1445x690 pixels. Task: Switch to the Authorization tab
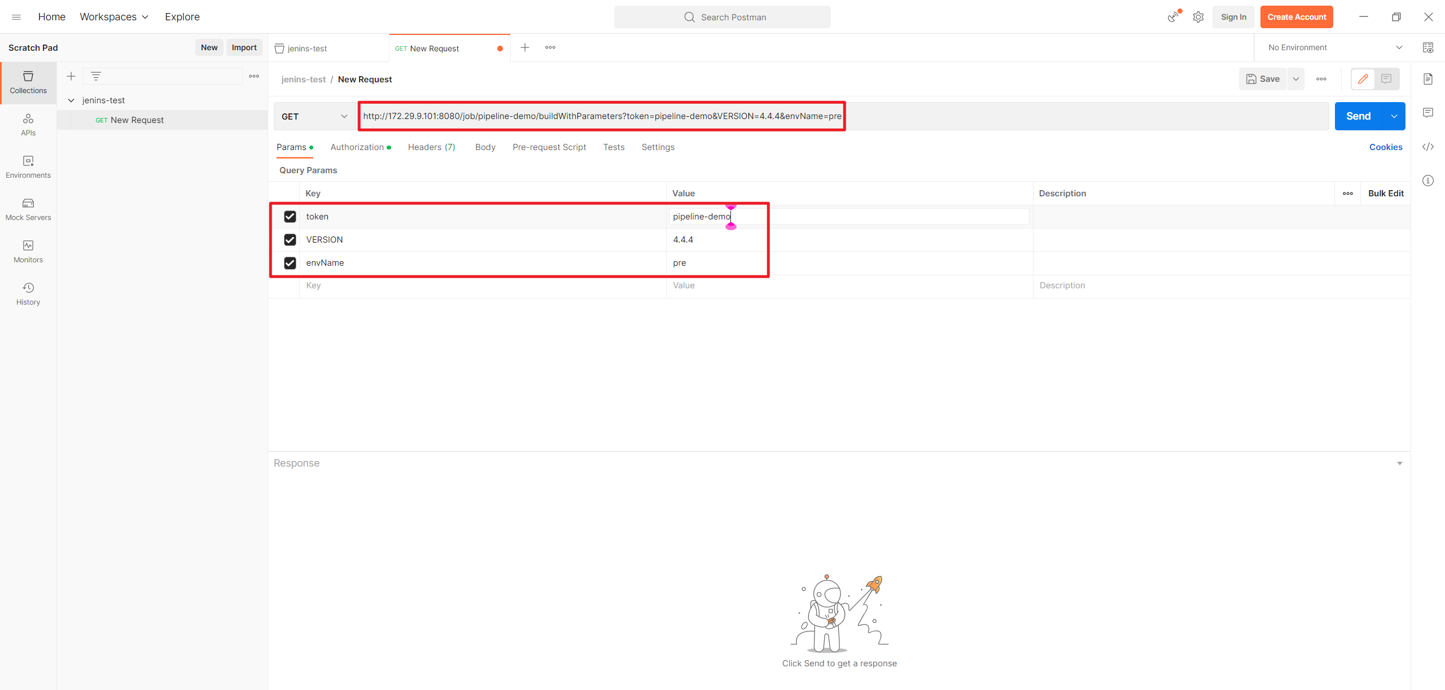[361, 147]
